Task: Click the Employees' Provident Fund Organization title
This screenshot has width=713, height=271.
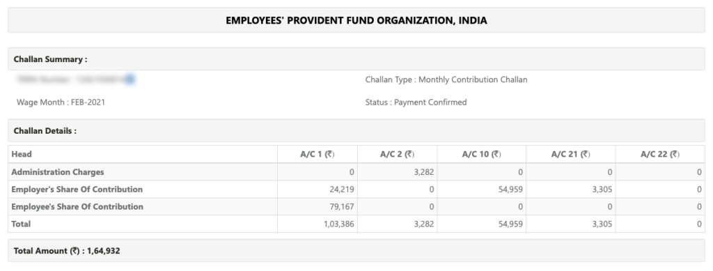Action: pyautogui.click(x=356, y=20)
